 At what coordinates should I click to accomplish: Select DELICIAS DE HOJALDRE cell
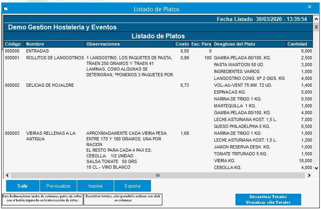(50, 85)
